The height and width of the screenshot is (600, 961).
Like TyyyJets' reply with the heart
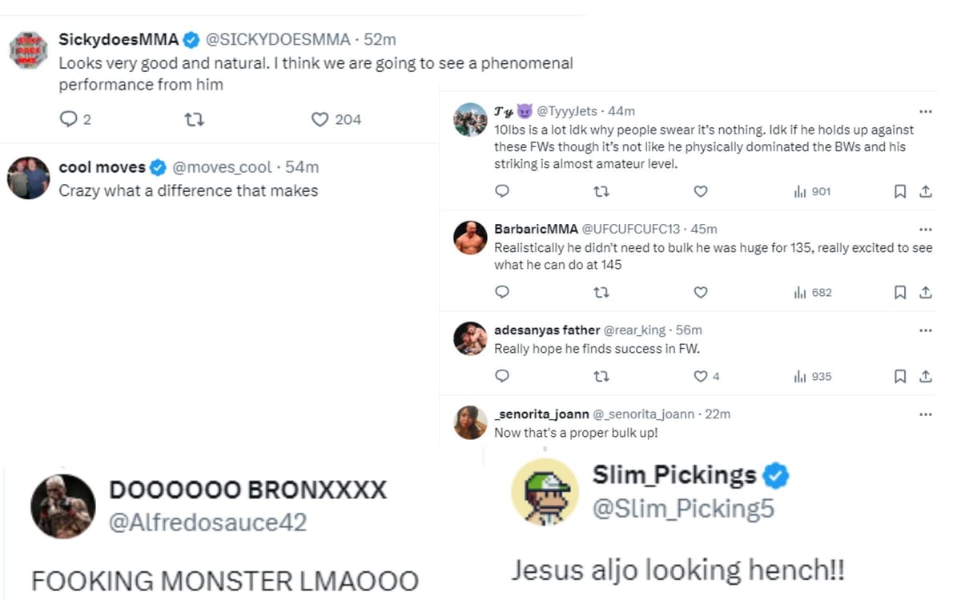pyautogui.click(x=701, y=191)
